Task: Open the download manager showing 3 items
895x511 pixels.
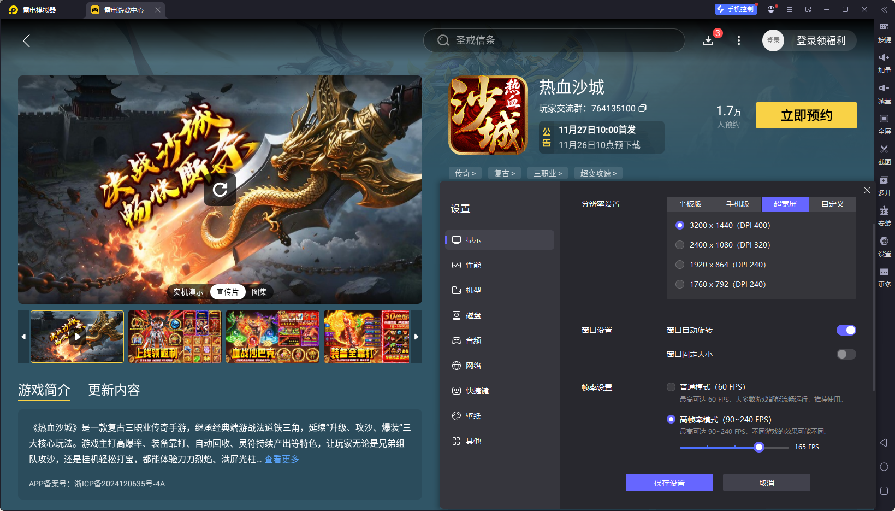Action: click(708, 40)
